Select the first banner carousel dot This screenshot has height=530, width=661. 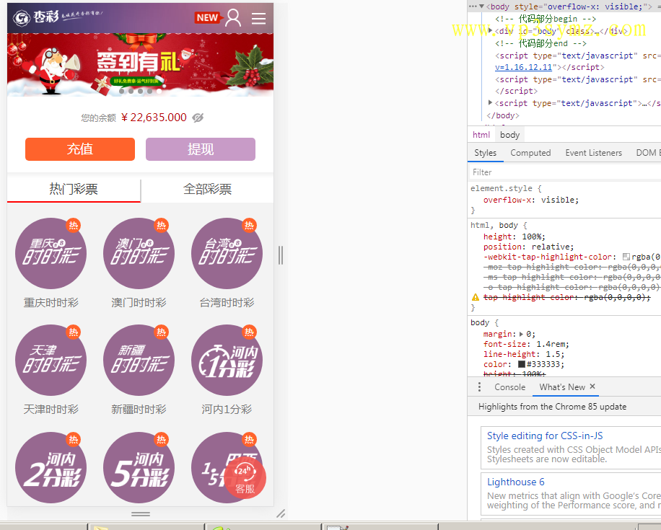[122, 91]
